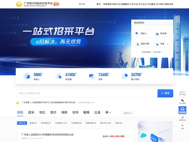Viewport: 189px width, 142px height.
Task: Click the 广咨电子招投标交易平台 logo
Action: pos(34,4)
